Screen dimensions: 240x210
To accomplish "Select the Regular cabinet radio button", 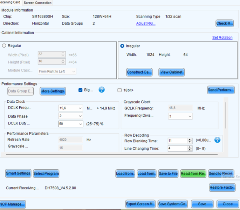I will pyautogui.click(x=4, y=46).
